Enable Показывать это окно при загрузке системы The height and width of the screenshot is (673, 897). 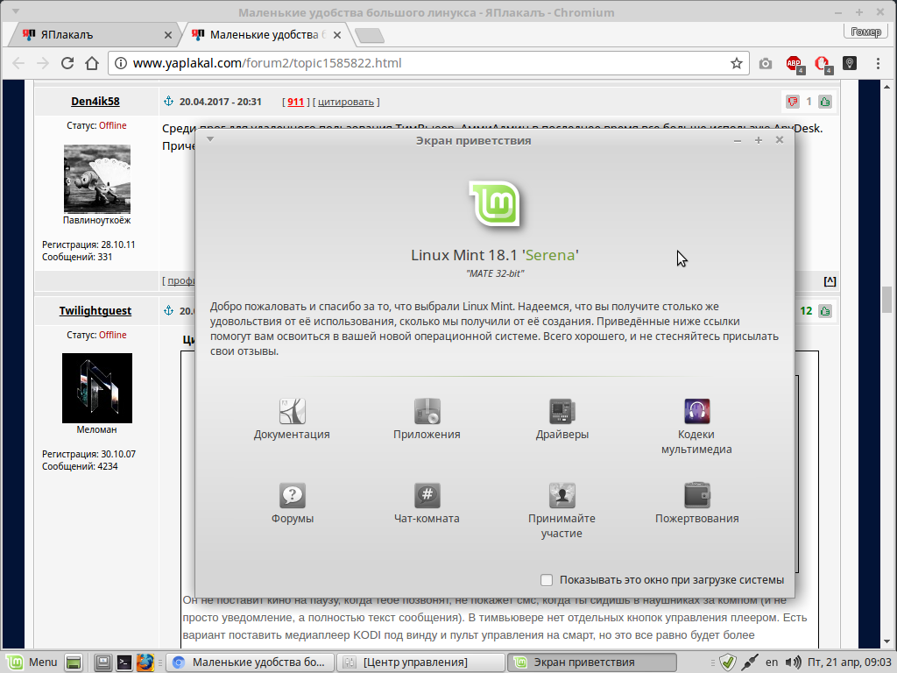pyautogui.click(x=547, y=580)
